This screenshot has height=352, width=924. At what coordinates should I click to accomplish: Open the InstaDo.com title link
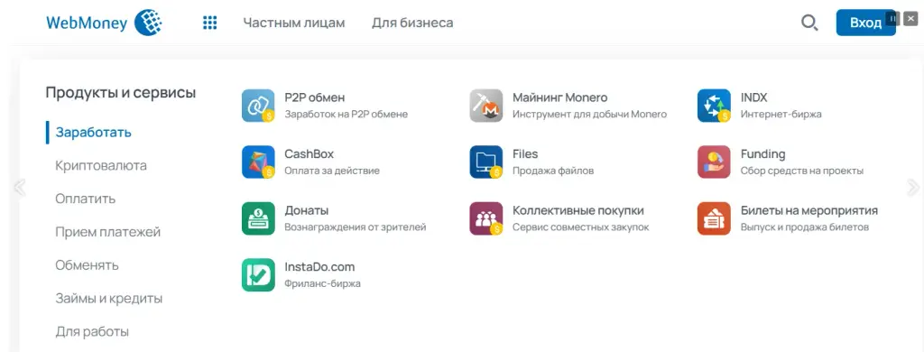pos(319,266)
